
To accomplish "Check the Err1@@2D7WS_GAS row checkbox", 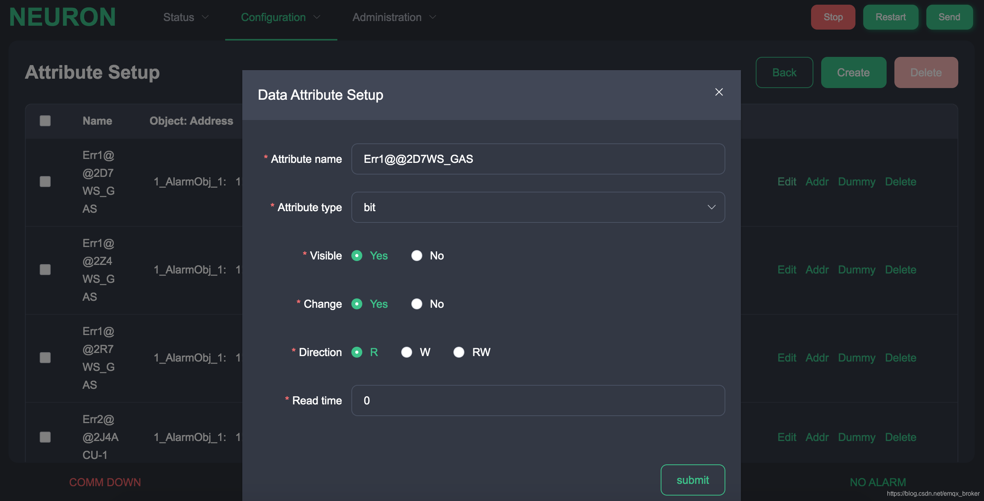I will pos(45,182).
